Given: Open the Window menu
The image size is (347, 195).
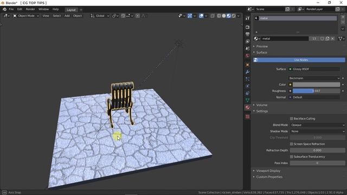Looking at the screenshot, I should click(43, 9).
